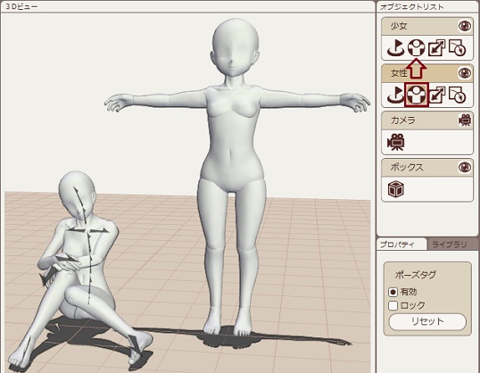Select the 女性 object row header
The width and height of the screenshot is (480, 373).
pos(427,73)
